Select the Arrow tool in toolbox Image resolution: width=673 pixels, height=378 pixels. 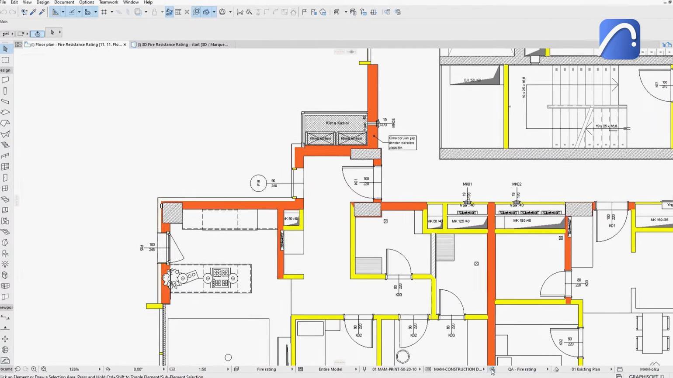[5, 49]
